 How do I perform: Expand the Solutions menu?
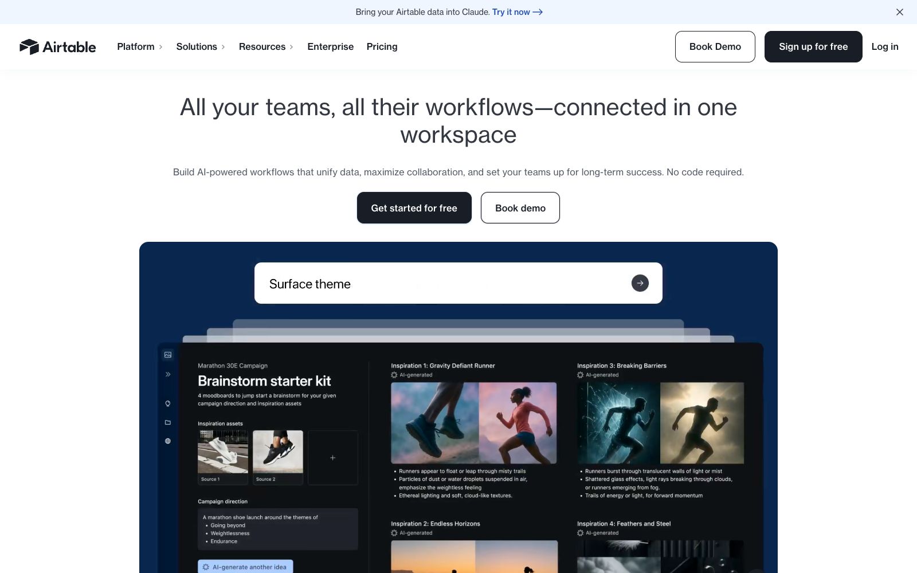pos(201,47)
